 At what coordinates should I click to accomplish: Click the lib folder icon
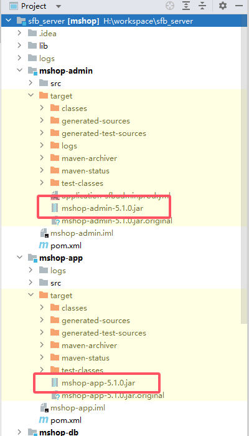(32, 46)
